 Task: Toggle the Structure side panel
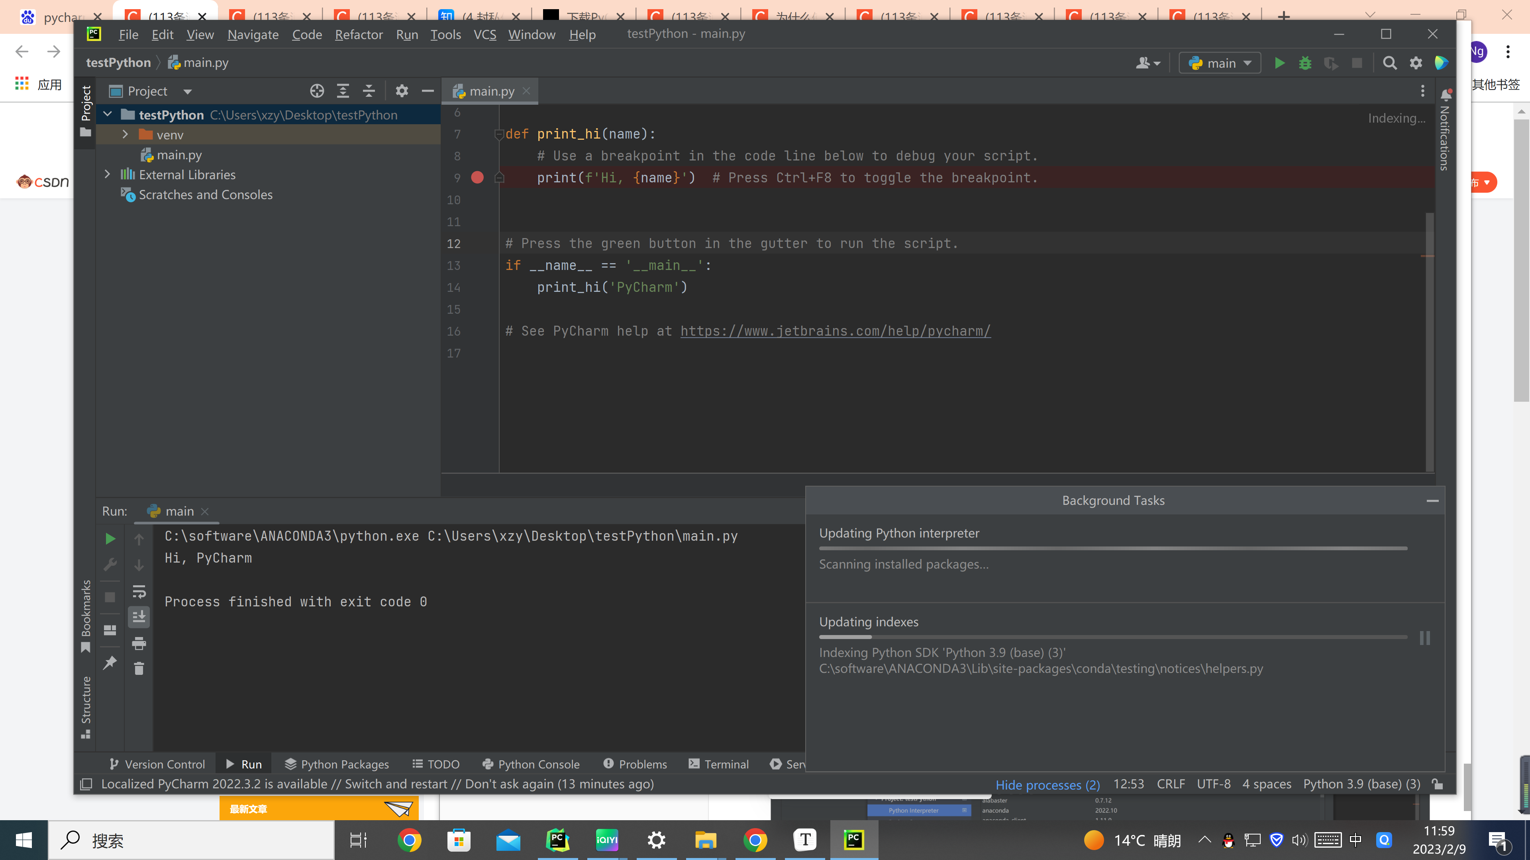coord(86,708)
